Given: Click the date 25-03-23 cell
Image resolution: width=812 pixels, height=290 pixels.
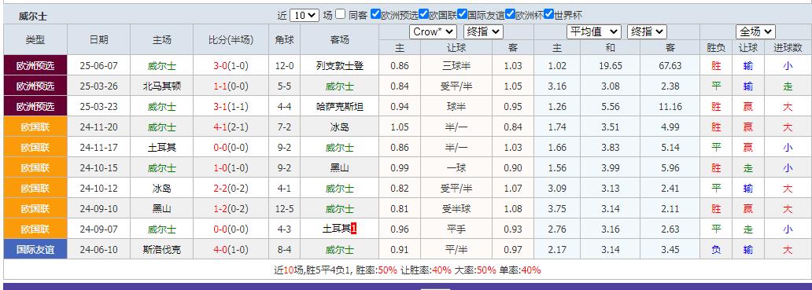Looking at the screenshot, I should [99, 107].
